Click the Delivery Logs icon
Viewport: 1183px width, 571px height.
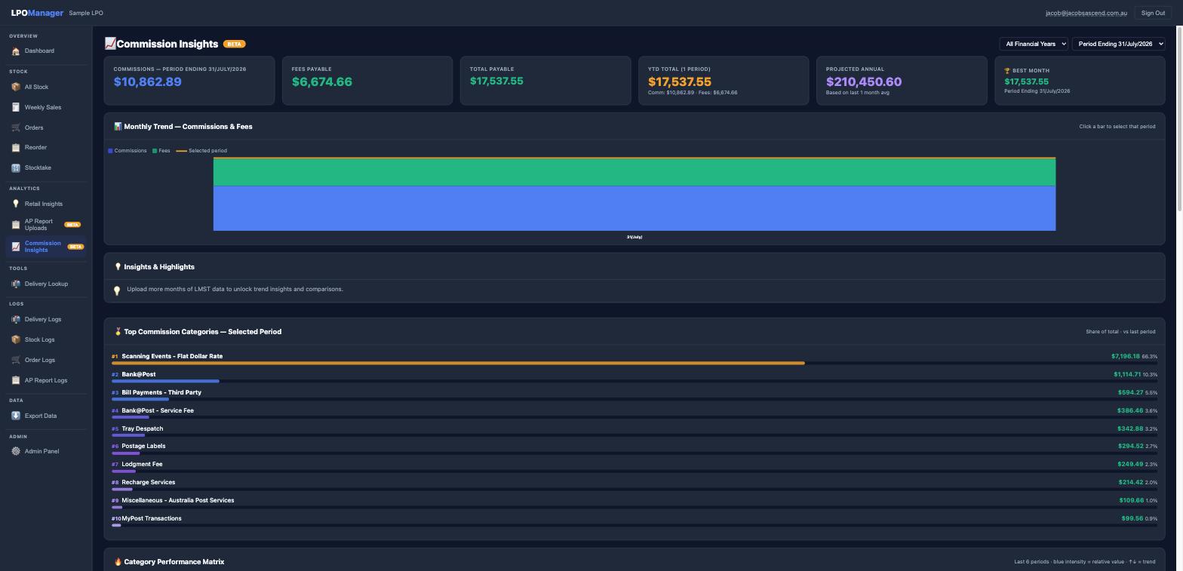pos(16,319)
